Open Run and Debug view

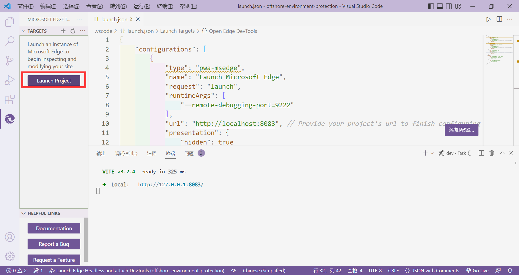(x=10, y=80)
